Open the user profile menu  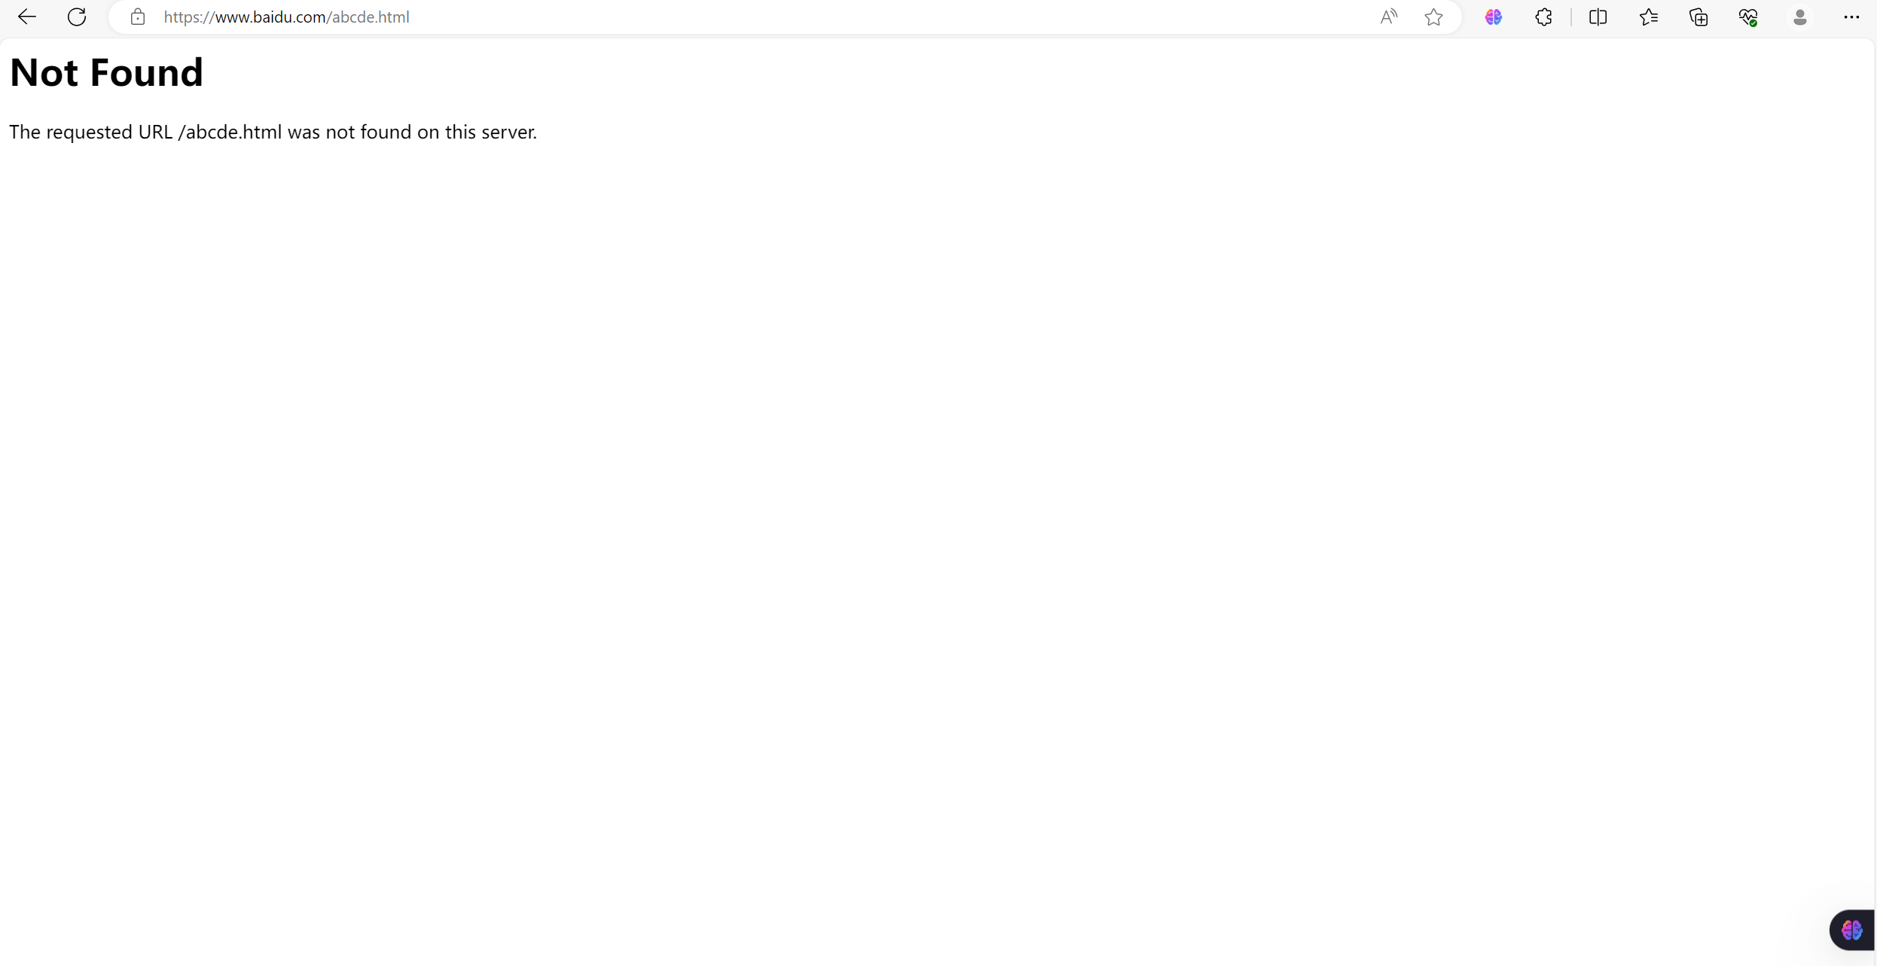click(1799, 17)
